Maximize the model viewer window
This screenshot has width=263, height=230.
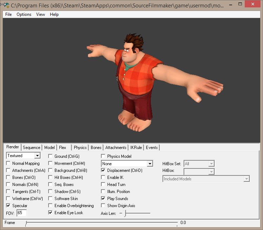coord(240,4)
